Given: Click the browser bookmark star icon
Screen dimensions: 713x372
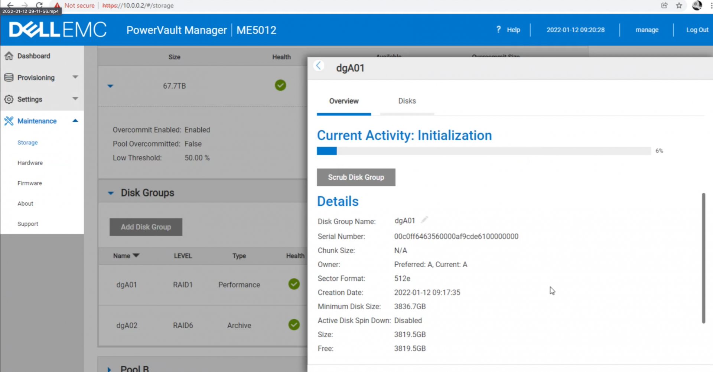Looking at the screenshot, I should point(679,6).
